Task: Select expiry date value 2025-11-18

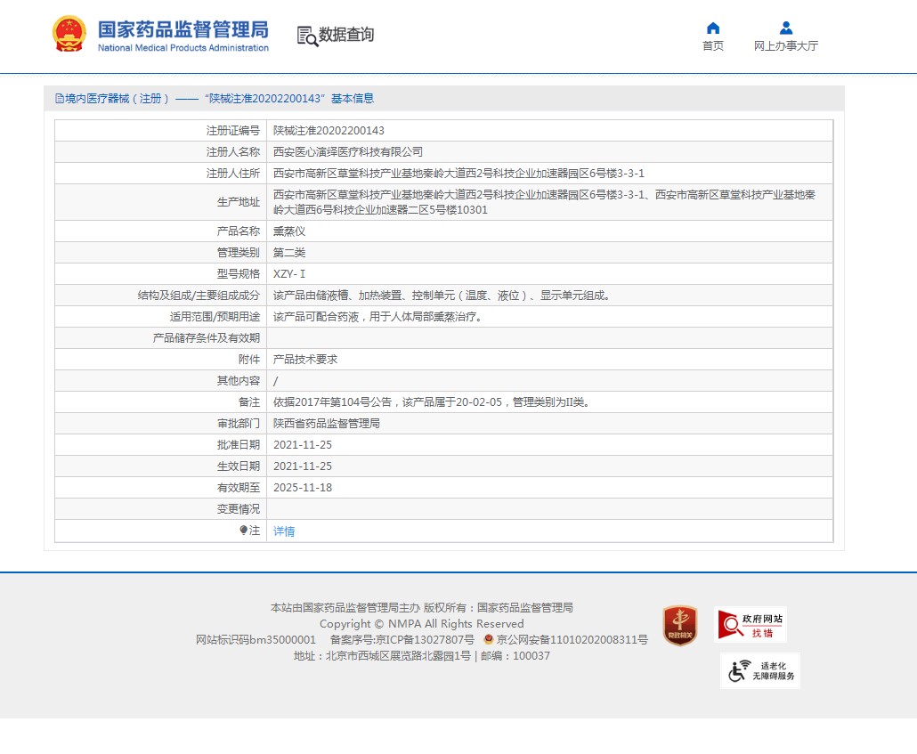Action: (x=303, y=488)
